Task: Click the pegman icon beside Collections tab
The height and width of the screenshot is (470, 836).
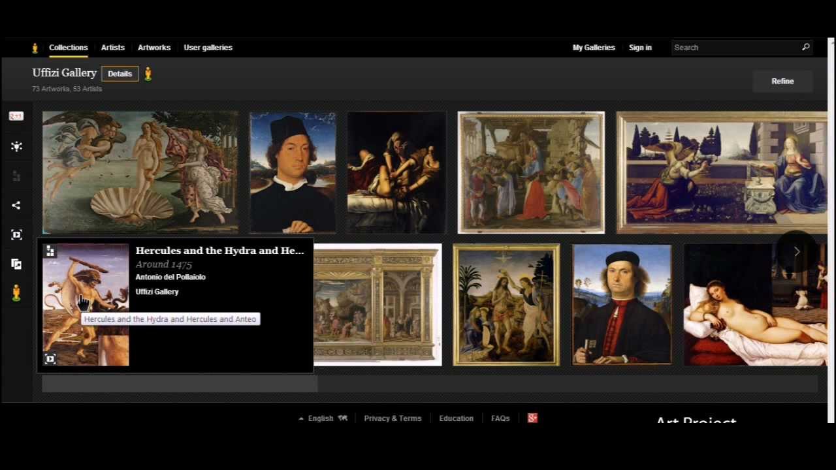Action: click(x=35, y=48)
